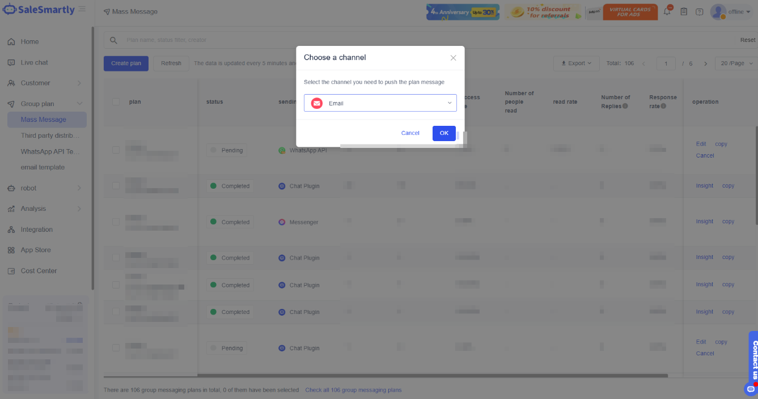Toggle the select-all checkbox in plan header

(x=116, y=102)
